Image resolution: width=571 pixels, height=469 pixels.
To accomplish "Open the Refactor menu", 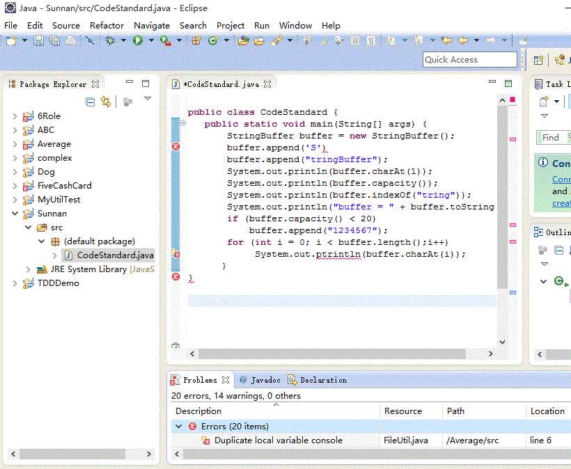I will click(107, 26).
